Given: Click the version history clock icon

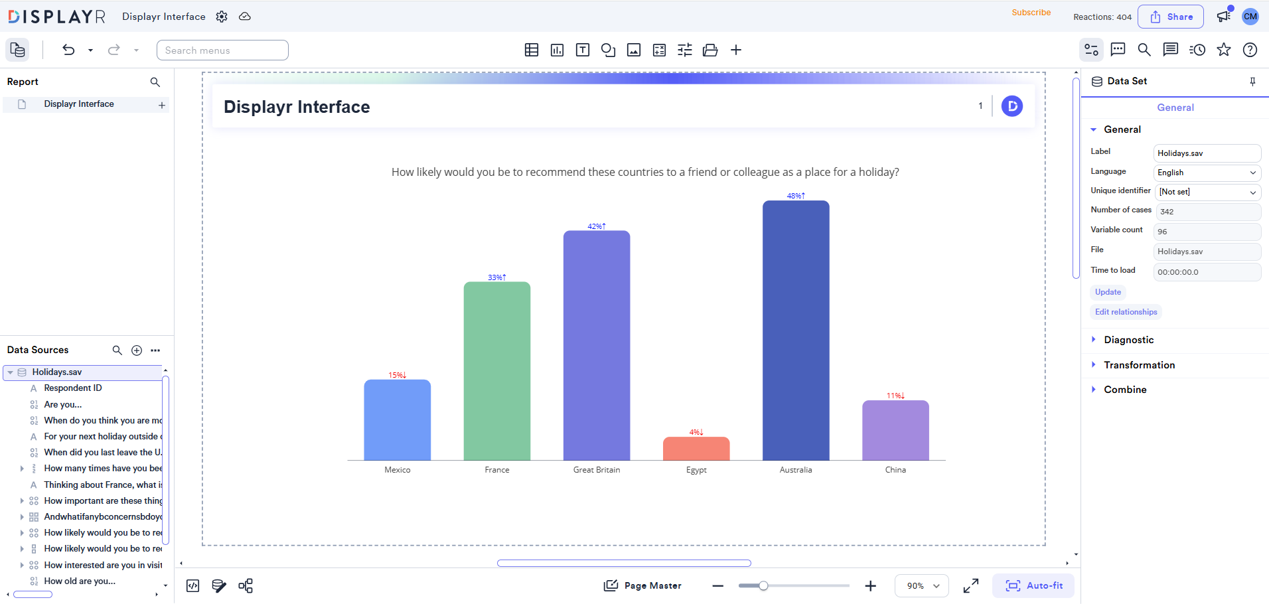Looking at the screenshot, I should tap(1197, 50).
